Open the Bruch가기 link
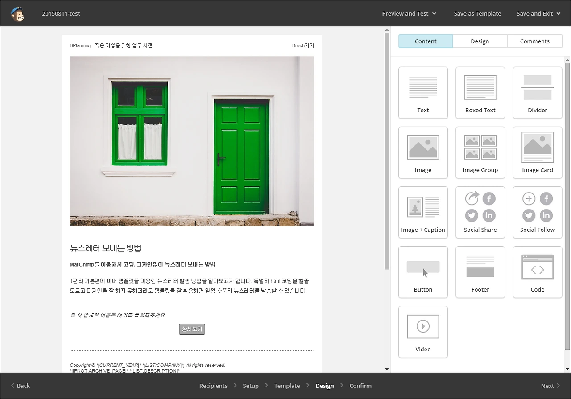The image size is (571, 399). click(x=303, y=45)
